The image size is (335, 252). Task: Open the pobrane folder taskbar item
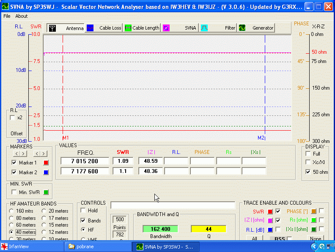tap(98, 247)
